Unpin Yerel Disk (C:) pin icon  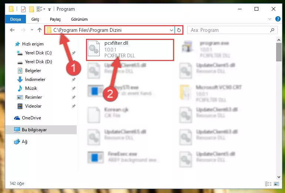click(x=73, y=53)
